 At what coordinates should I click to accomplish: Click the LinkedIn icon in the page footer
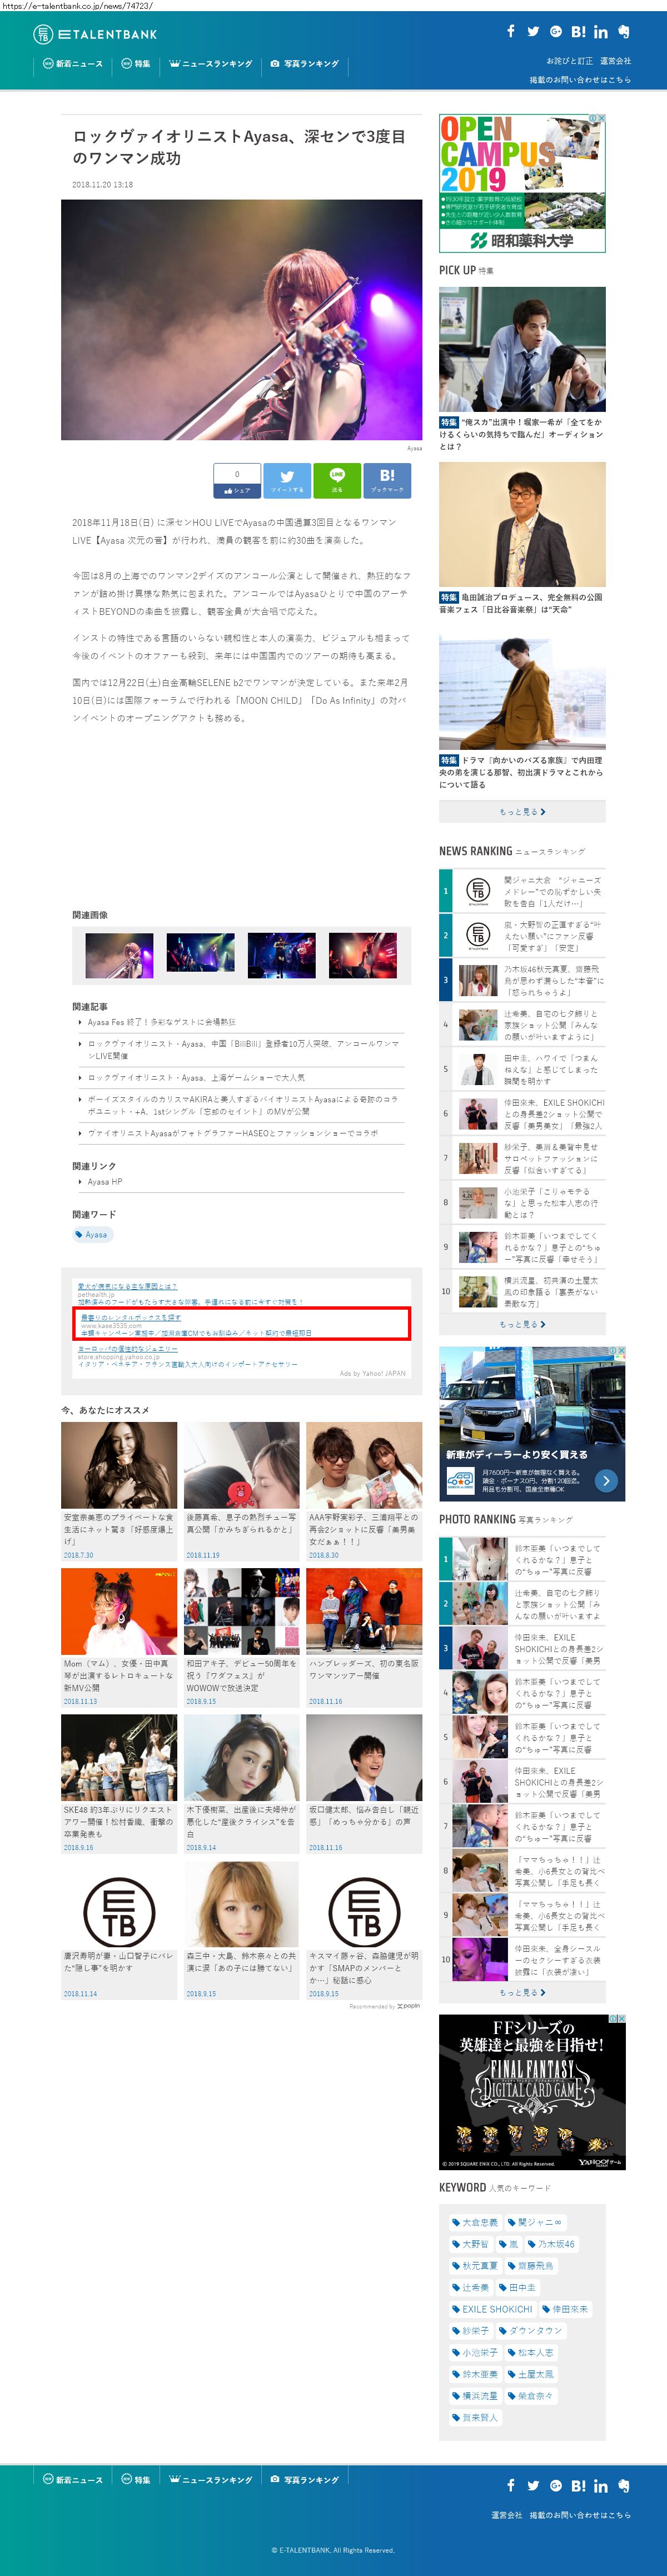[x=601, y=2485]
